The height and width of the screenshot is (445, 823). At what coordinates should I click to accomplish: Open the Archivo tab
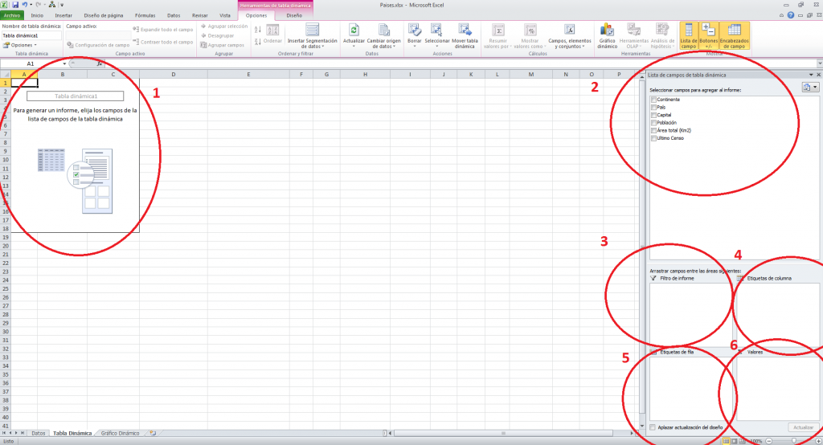(12, 15)
